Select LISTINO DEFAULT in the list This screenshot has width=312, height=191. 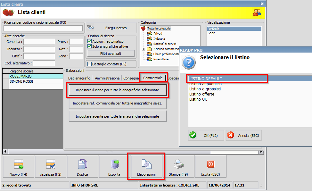(x=250, y=79)
